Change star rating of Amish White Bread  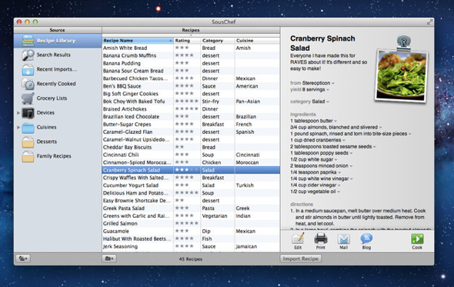tap(182, 48)
